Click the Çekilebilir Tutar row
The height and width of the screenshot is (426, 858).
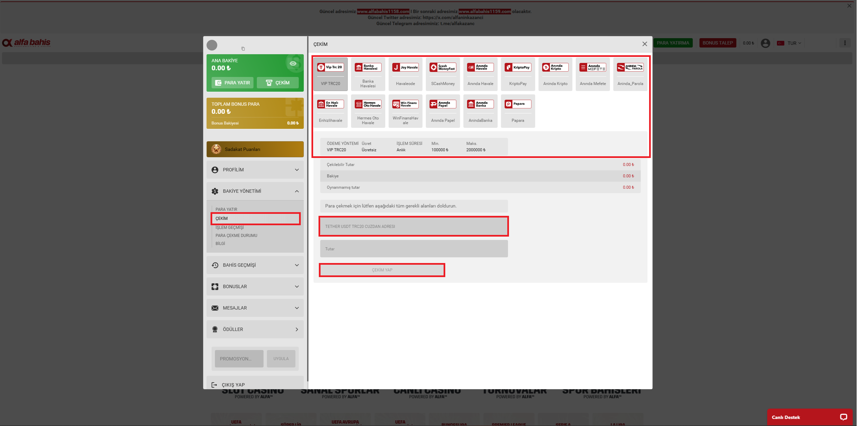click(480, 165)
